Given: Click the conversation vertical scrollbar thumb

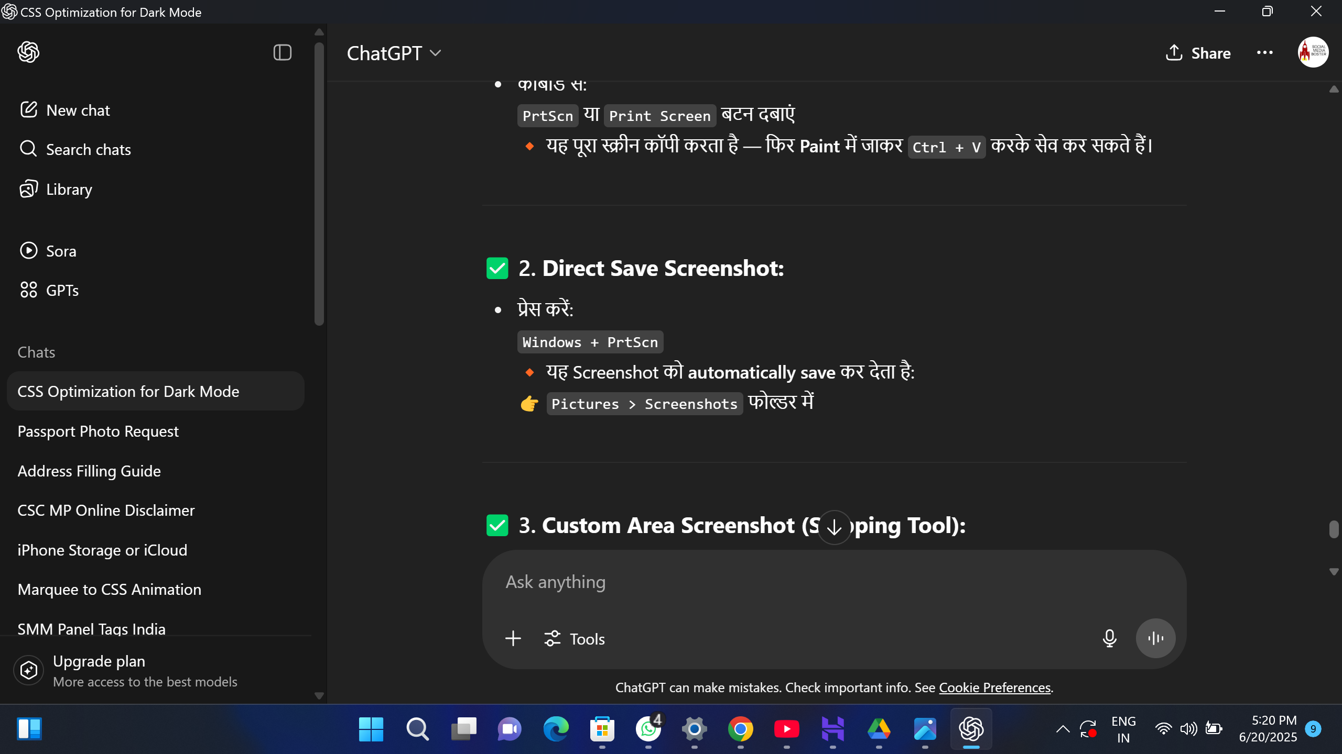Looking at the screenshot, I should pyautogui.click(x=1334, y=529).
